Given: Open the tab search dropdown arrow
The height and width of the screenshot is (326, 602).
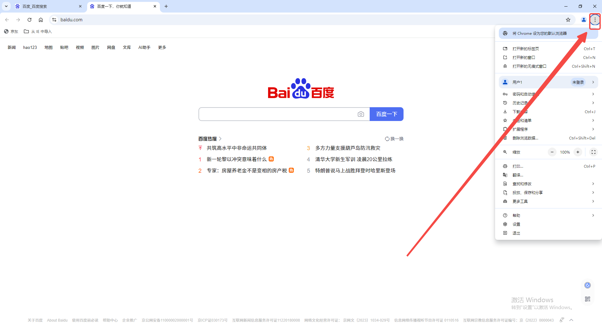Looking at the screenshot, I should point(6,6).
